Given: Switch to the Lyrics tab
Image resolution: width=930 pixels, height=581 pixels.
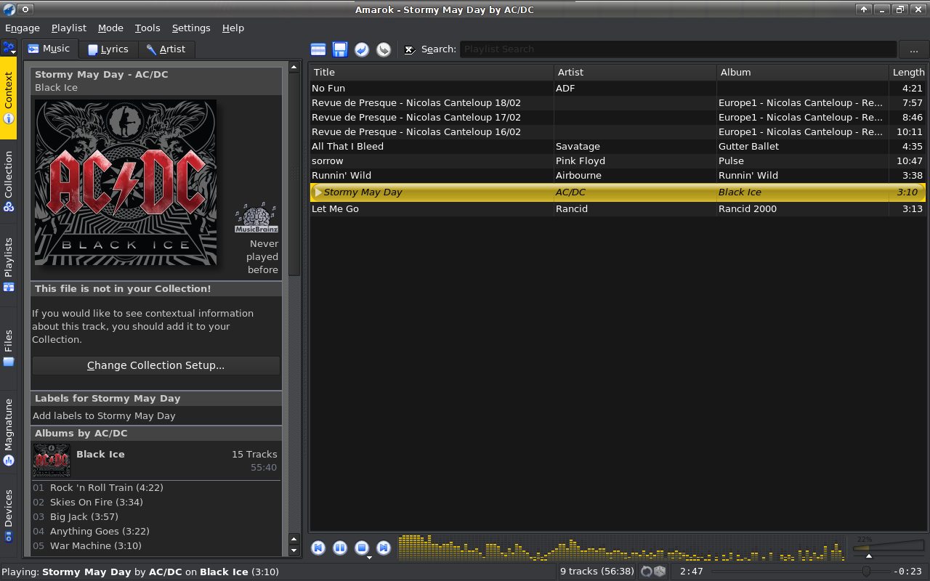Looking at the screenshot, I should coord(108,49).
